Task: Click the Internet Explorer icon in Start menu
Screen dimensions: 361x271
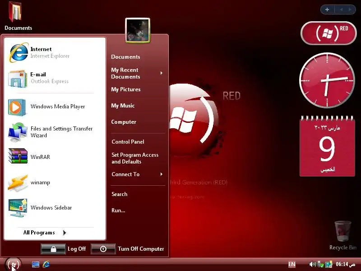Action: point(19,52)
